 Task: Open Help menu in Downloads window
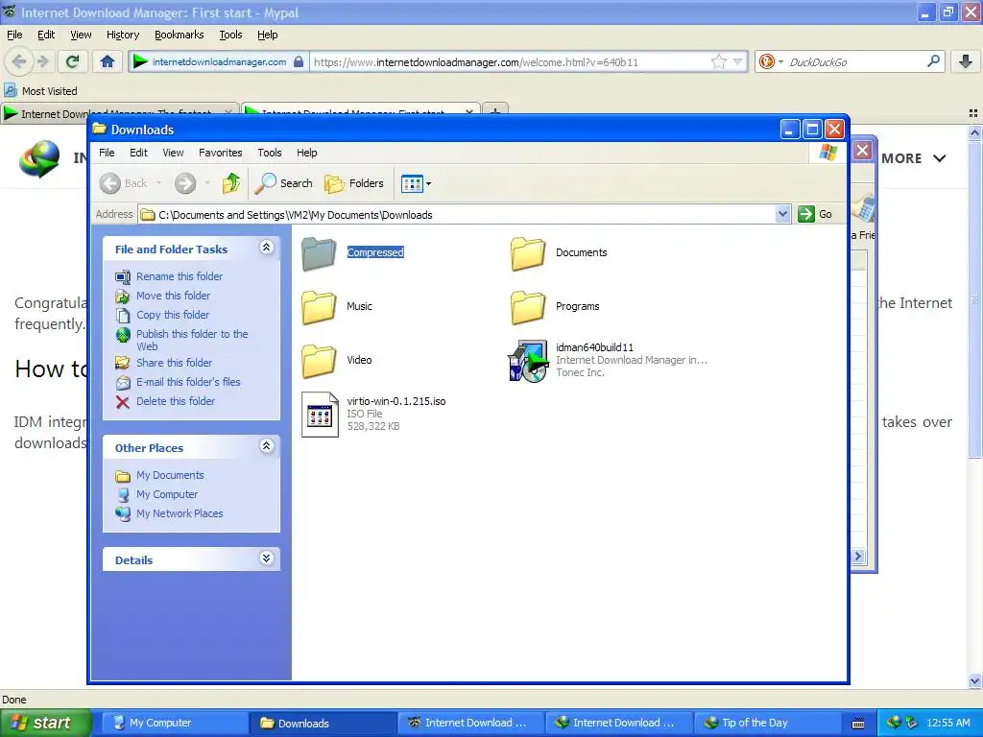[x=306, y=153]
